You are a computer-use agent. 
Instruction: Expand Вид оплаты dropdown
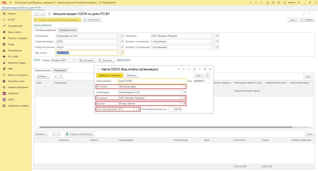tap(118, 53)
